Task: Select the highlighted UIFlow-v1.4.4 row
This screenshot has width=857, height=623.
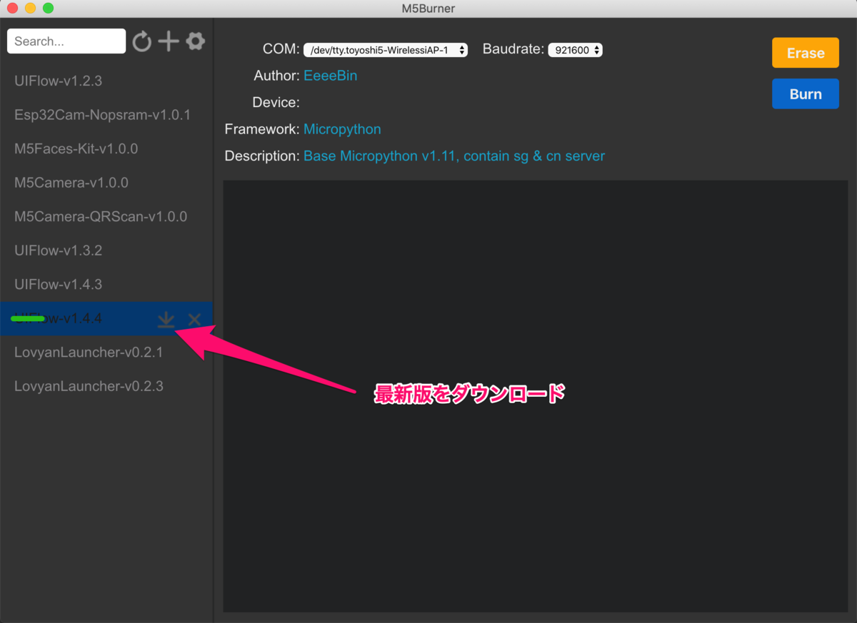Action: pyautogui.click(x=106, y=318)
